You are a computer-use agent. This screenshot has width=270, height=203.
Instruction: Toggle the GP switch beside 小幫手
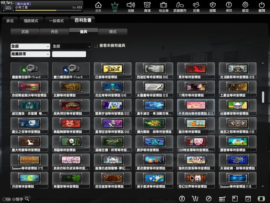(x=7, y=199)
